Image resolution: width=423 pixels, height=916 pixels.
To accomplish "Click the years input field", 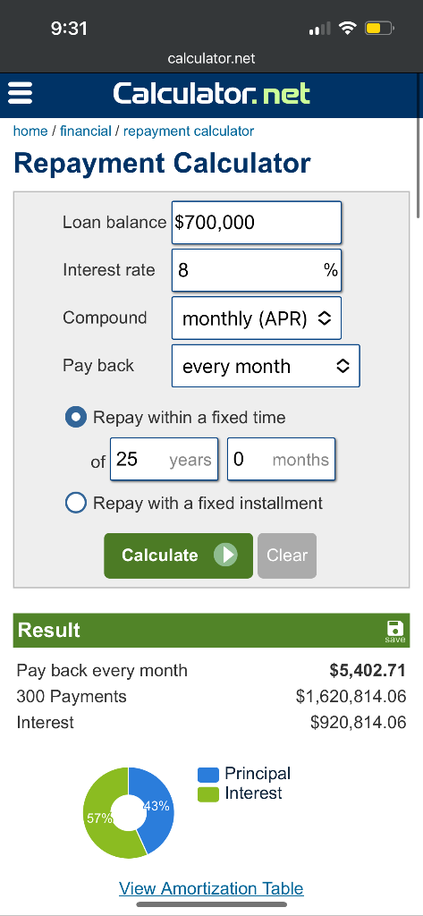I will (x=165, y=459).
